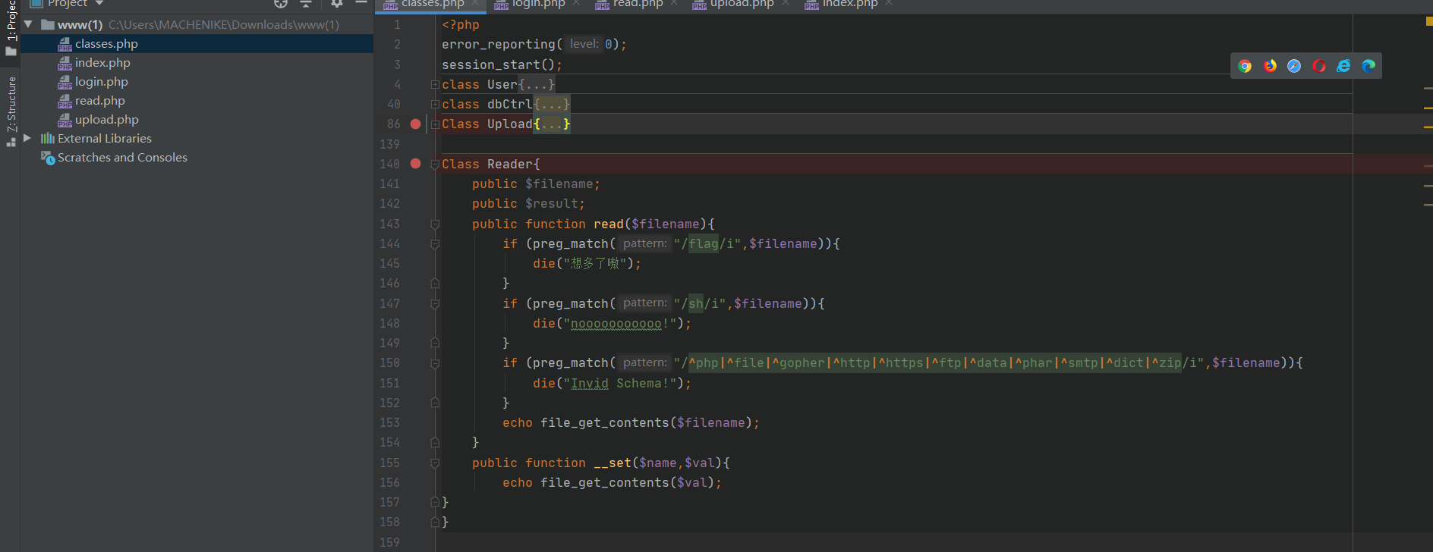
Task: Expand folded class User at line 4
Action: coord(435,84)
